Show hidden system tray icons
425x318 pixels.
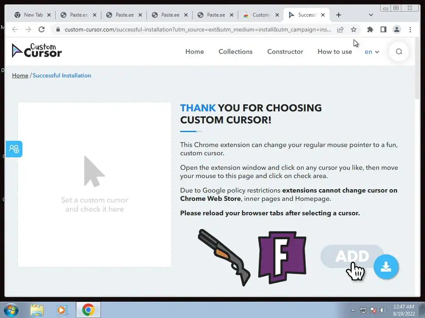[x=353, y=310]
